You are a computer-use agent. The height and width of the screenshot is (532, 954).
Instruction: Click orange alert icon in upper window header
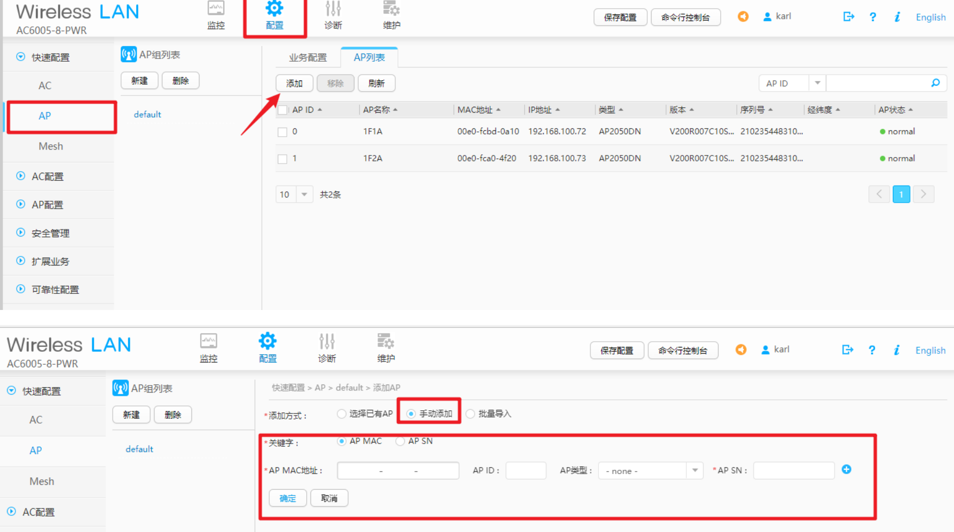coord(743,17)
